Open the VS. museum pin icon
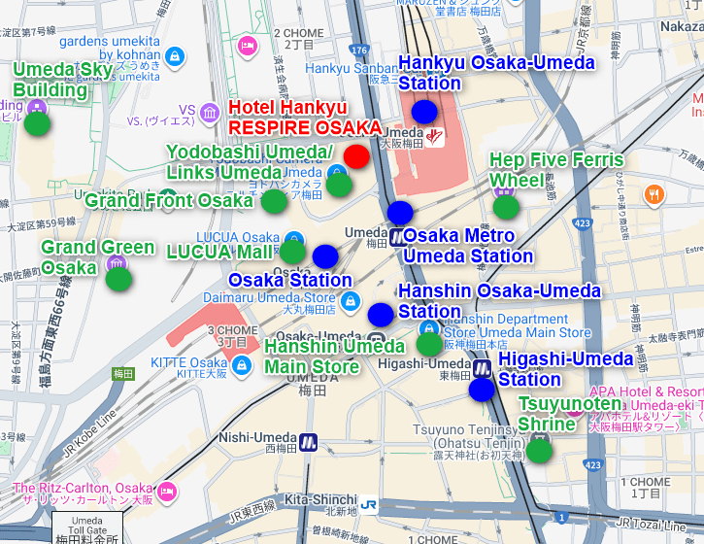Image resolution: width=704 pixels, height=544 pixels. [x=210, y=114]
